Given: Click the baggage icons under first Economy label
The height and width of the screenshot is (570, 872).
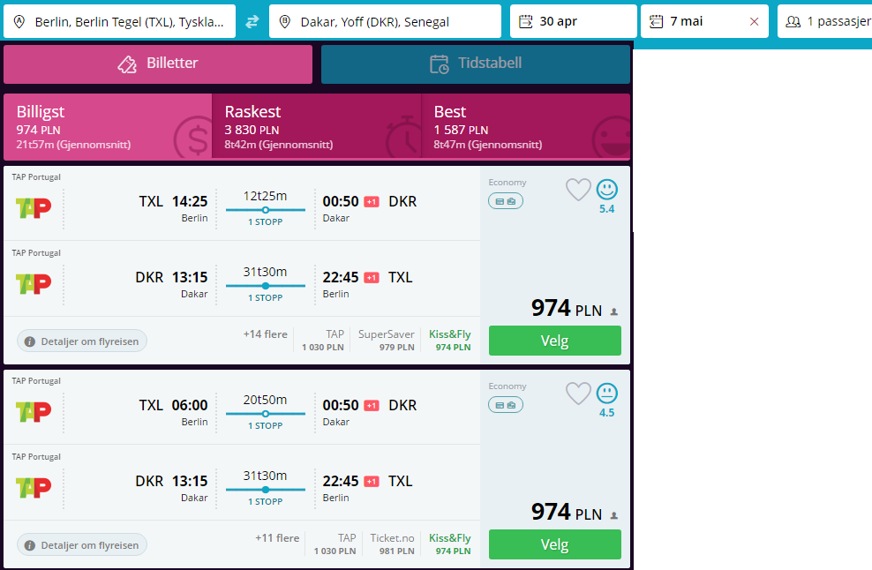Looking at the screenshot, I should click(x=506, y=201).
